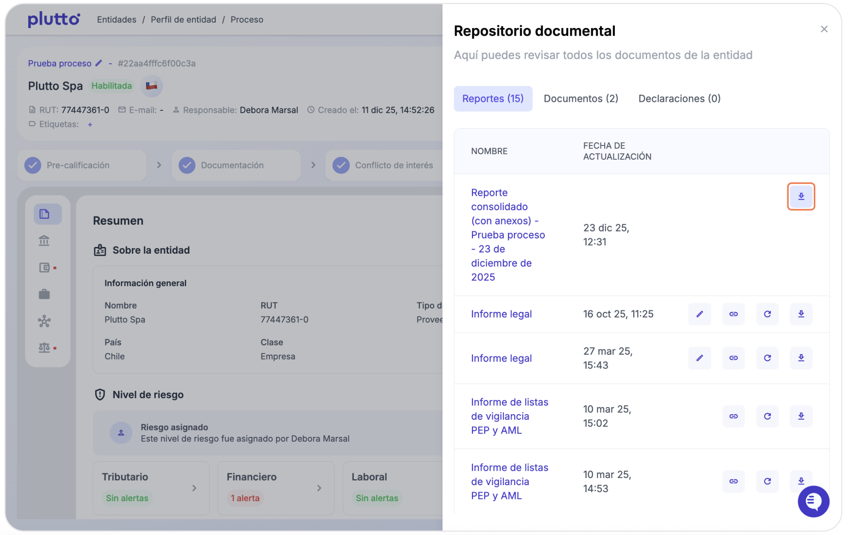Download the 27 mar Informe legal
849x535 pixels.
pos(800,358)
